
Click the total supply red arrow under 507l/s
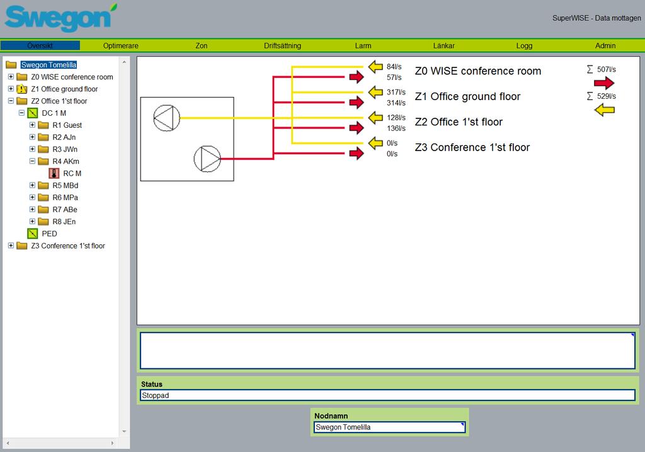point(604,83)
